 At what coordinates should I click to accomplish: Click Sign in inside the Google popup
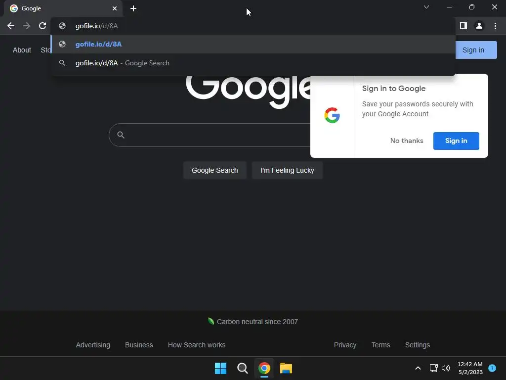point(456,141)
